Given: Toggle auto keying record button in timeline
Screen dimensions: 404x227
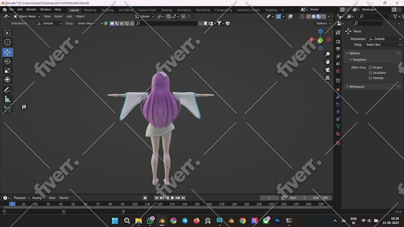Looking at the screenshot, I should tap(145, 198).
